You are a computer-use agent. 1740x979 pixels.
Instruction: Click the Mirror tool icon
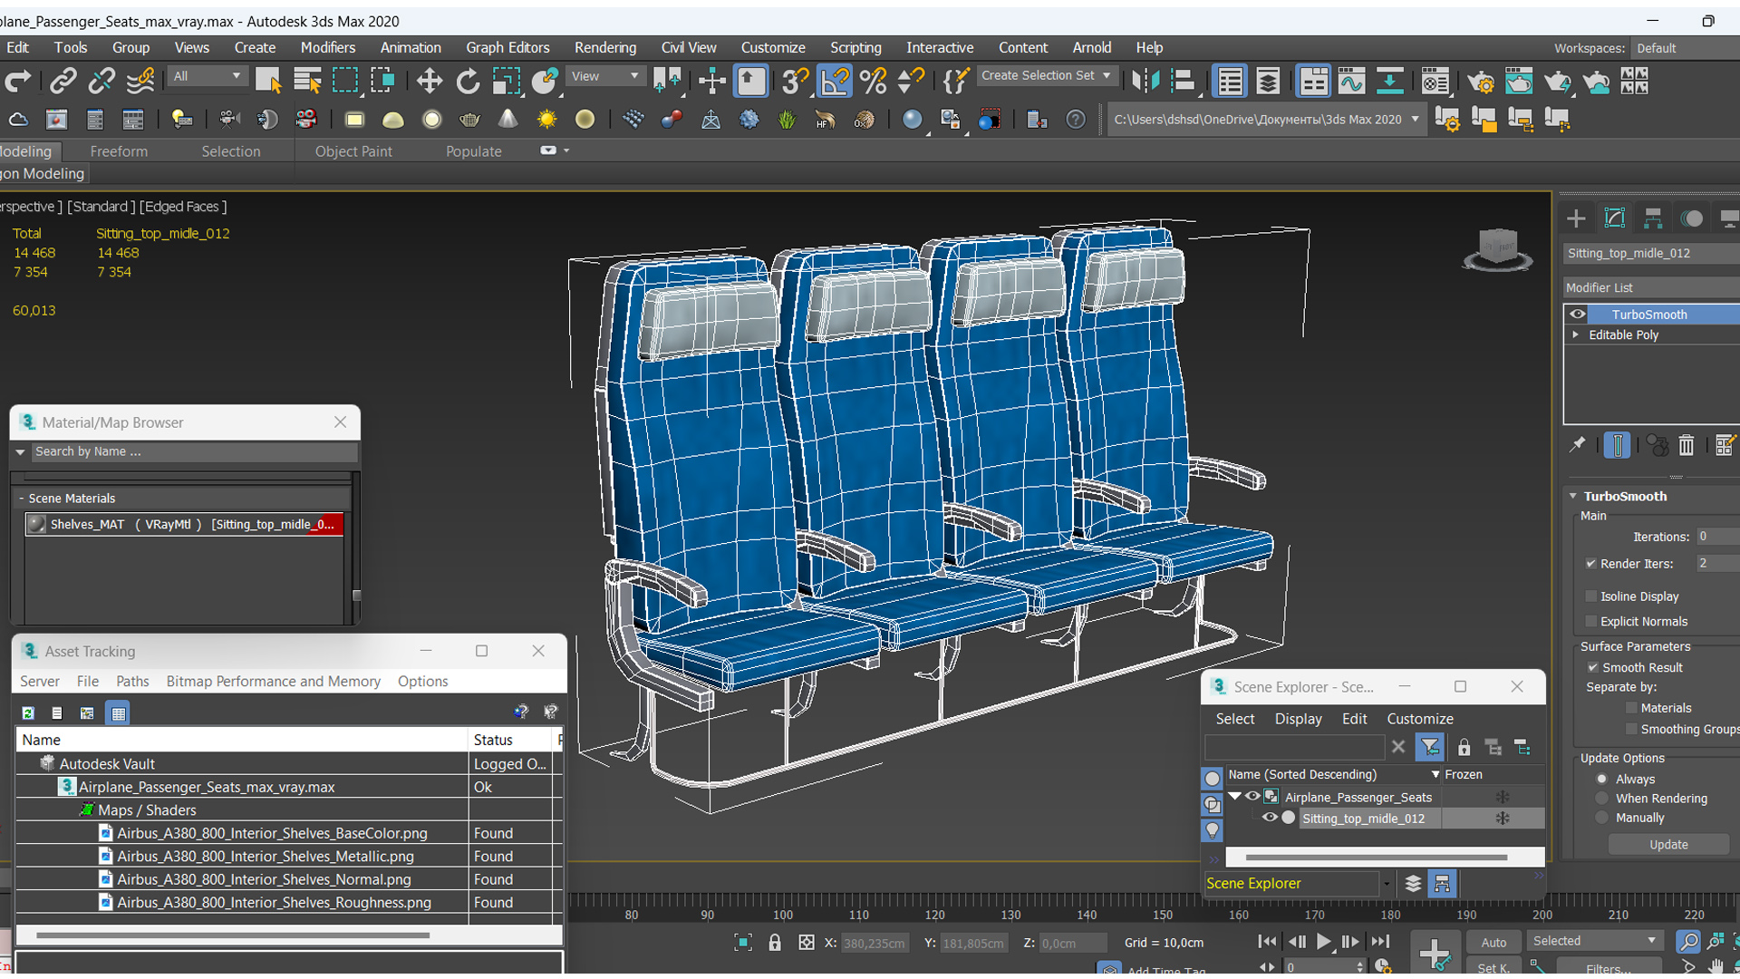tap(1145, 82)
